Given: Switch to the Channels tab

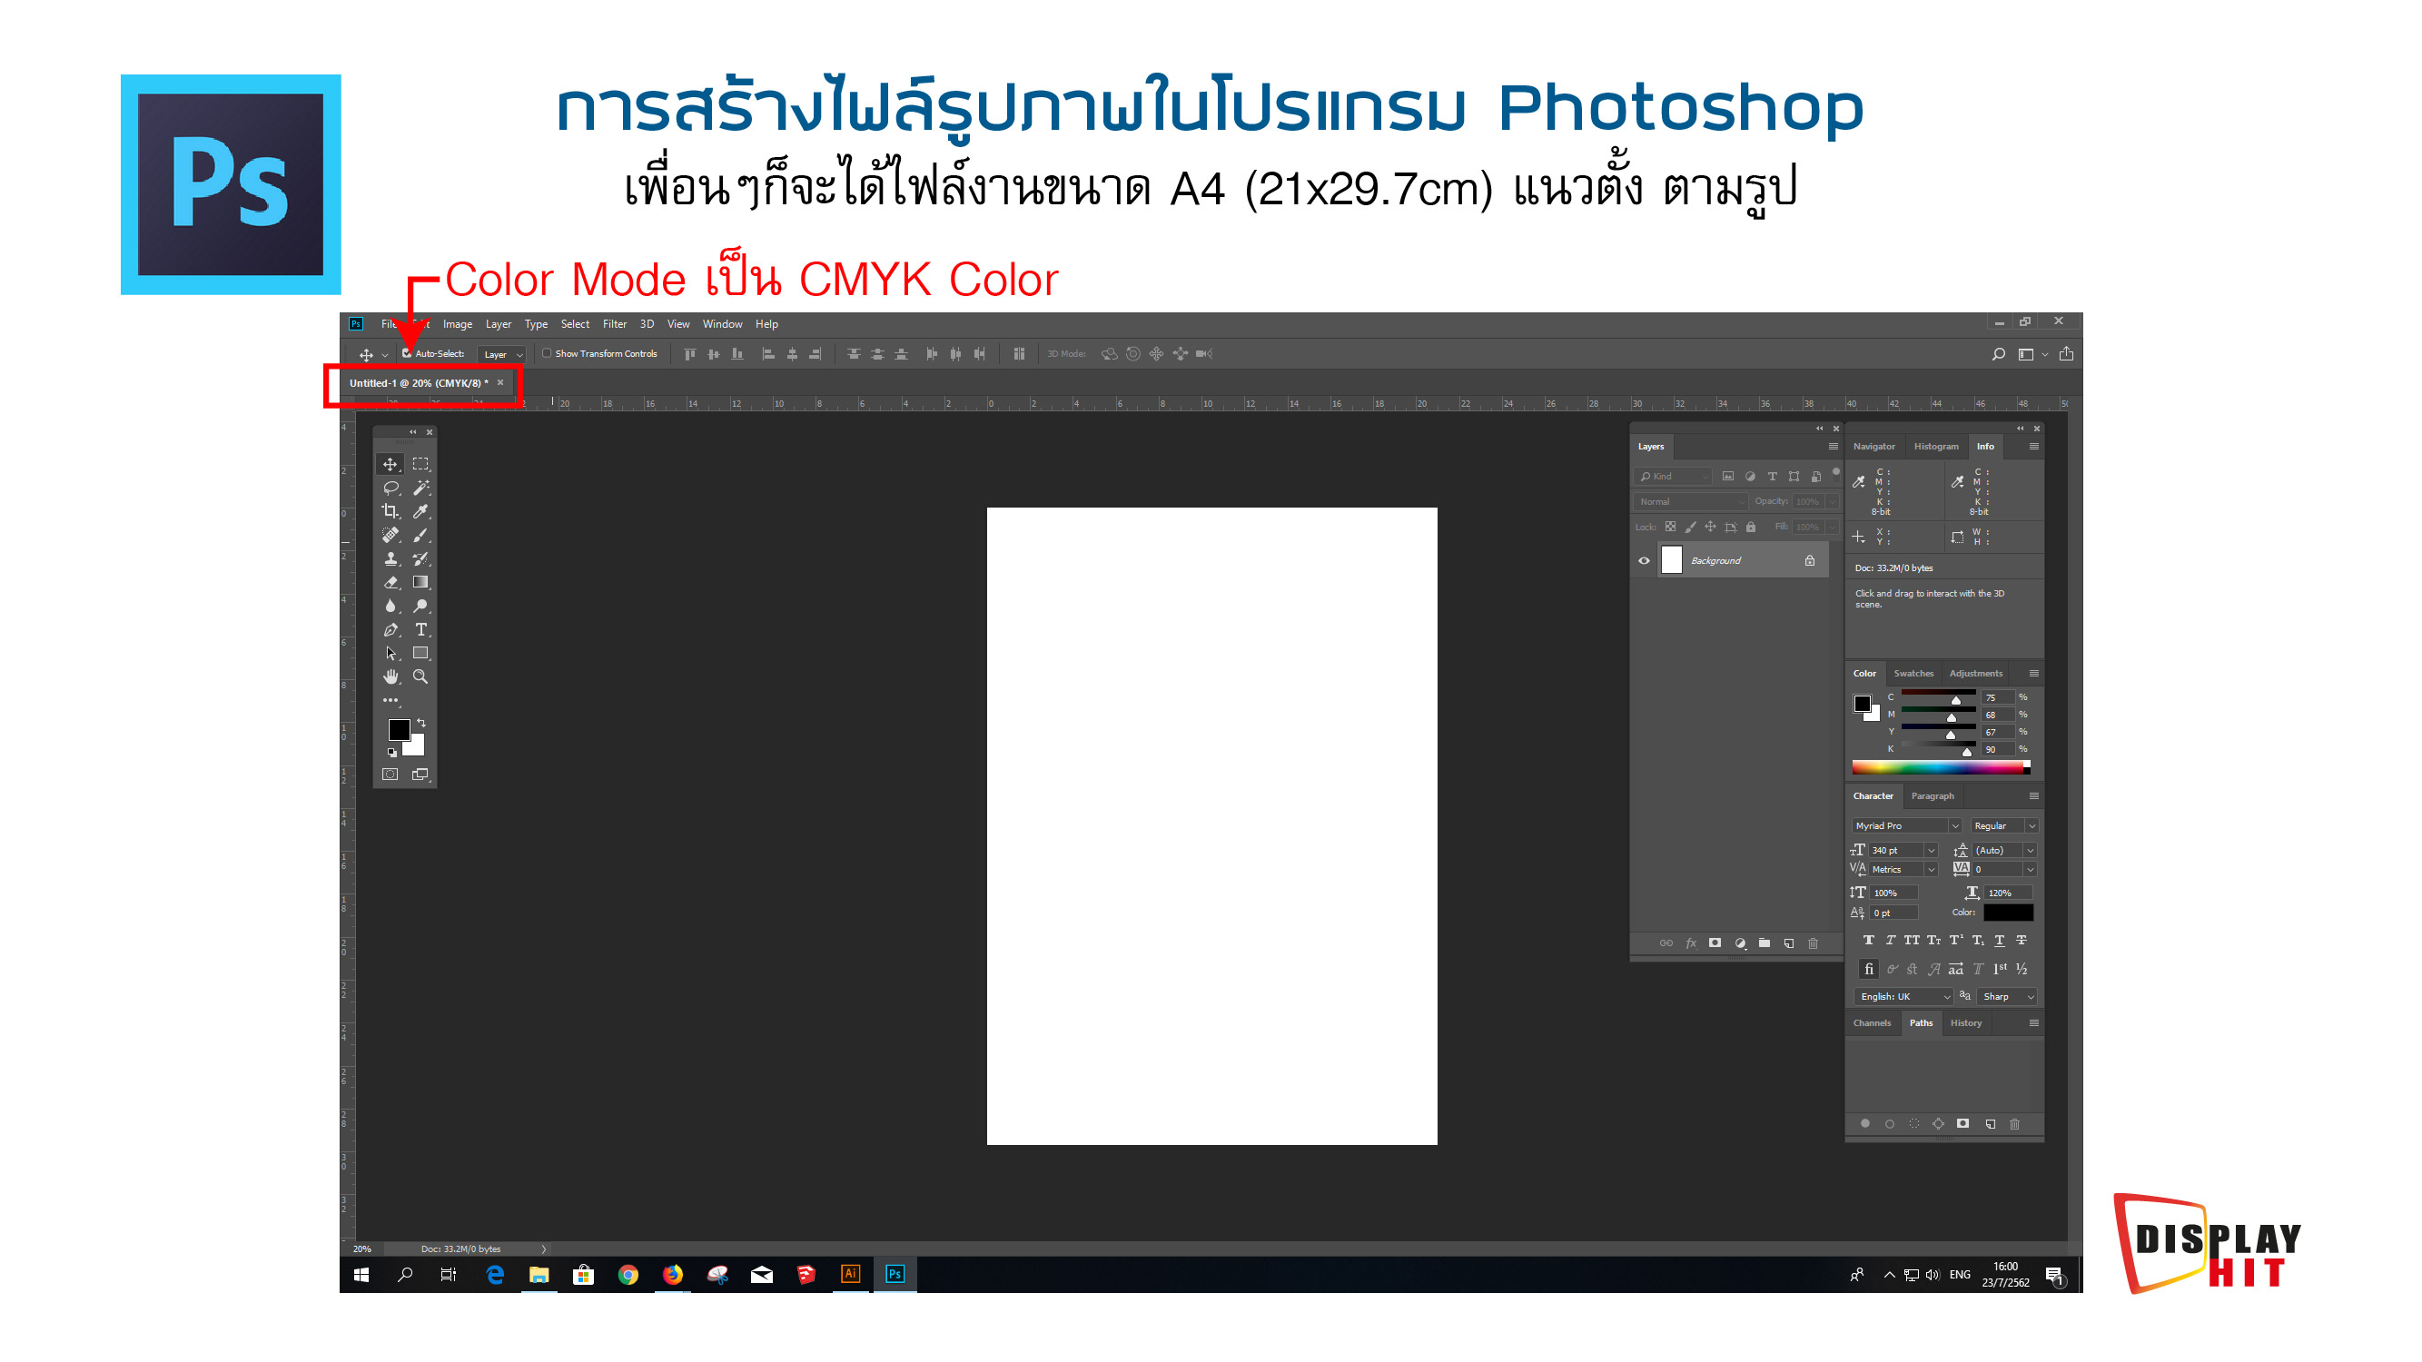Looking at the screenshot, I should click(1871, 1022).
